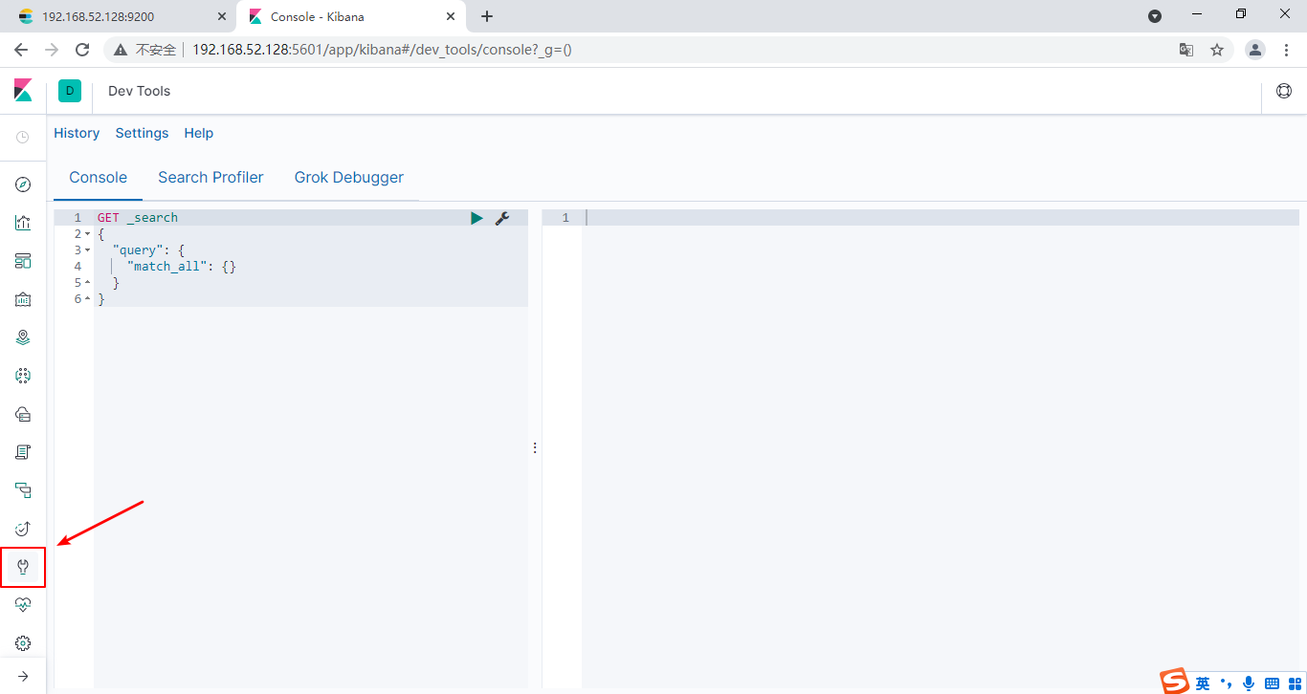Run the request with the green play button
This screenshot has height=694, width=1307.
tap(476, 218)
